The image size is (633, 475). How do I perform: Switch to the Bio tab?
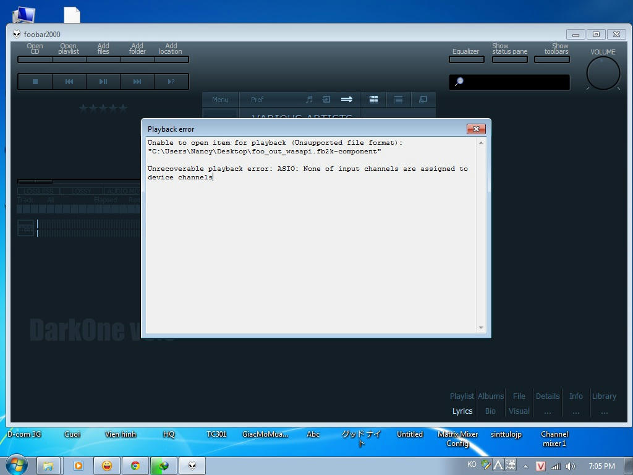pyautogui.click(x=490, y=411)
